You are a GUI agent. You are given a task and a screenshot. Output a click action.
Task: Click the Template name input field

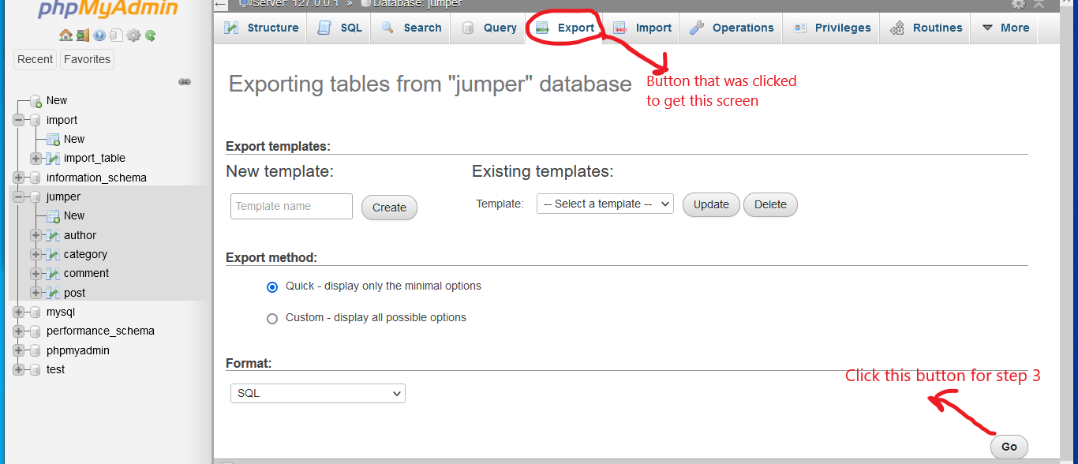[291, 206]
